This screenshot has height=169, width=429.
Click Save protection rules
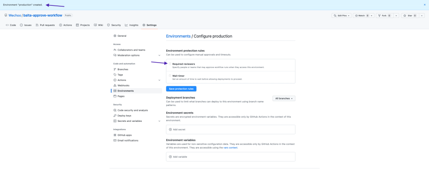coord(181,89)
